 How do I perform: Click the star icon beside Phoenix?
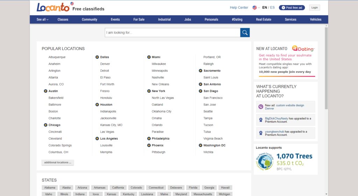click(149, 145)
